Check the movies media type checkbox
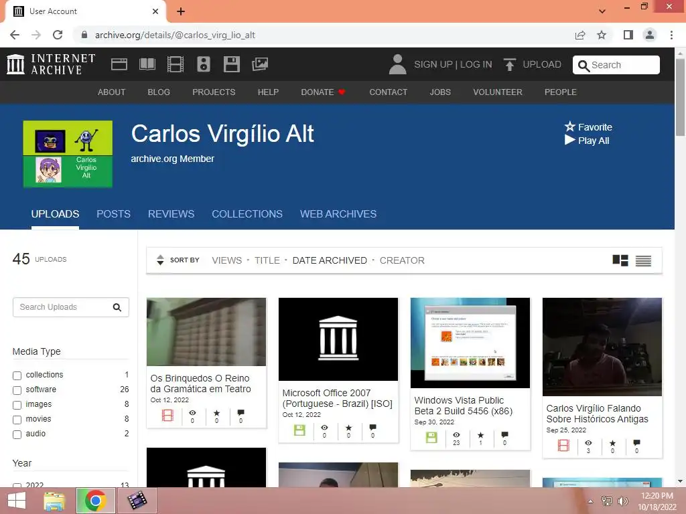This screenshot has height=514, width=686. click(x=17, y=420)
